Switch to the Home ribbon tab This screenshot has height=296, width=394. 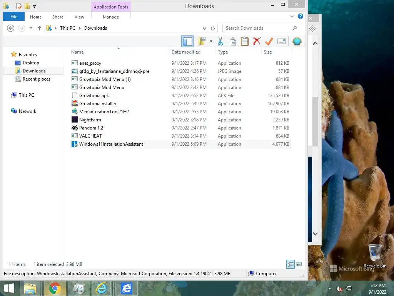click(x=36, y=17)
